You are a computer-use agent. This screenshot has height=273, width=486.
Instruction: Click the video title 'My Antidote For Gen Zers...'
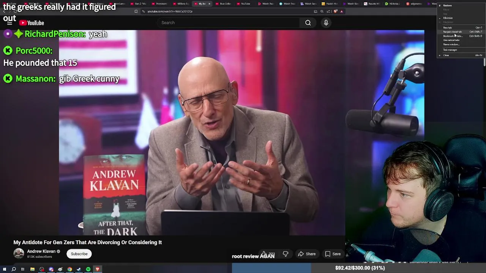88,242
